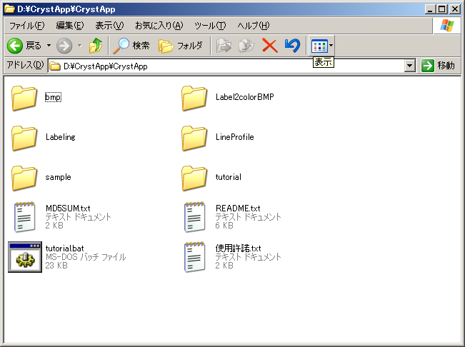Screen dimensions: 465x347
Task: Select the 使用許諾.txt file icon
Action: 194,257
